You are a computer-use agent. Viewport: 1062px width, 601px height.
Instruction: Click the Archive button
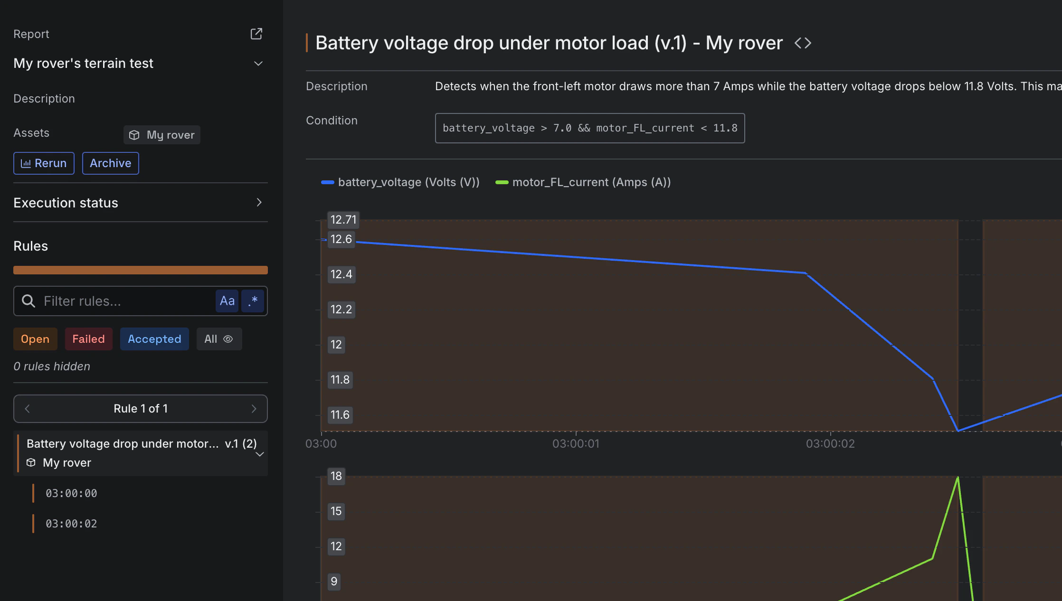pos(110,163)
